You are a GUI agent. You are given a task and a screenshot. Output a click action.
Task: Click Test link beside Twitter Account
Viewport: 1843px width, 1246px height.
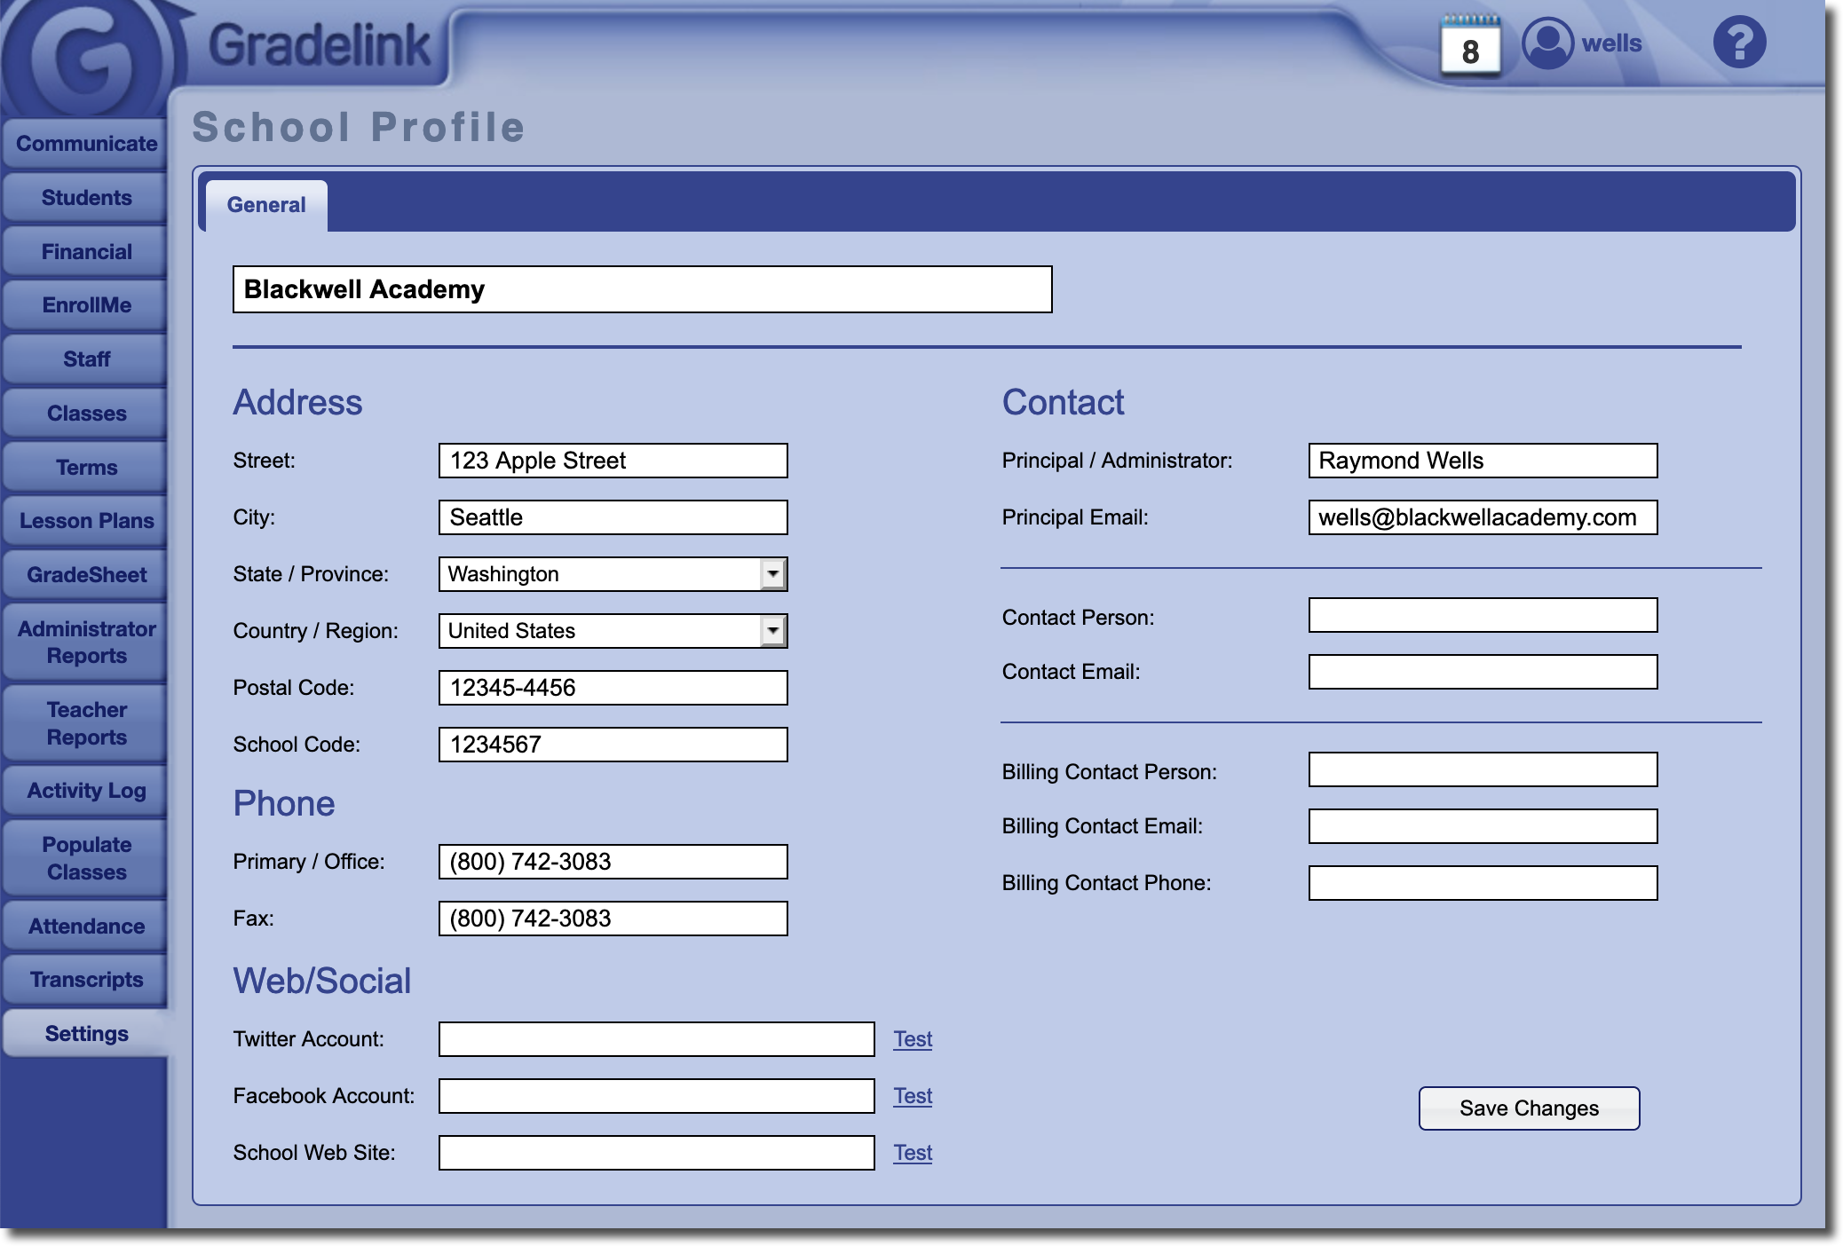tap(913, 1039)
